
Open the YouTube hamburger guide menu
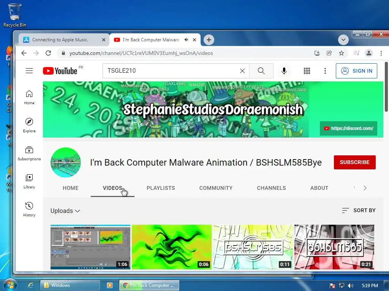click(x=29, y=71)
